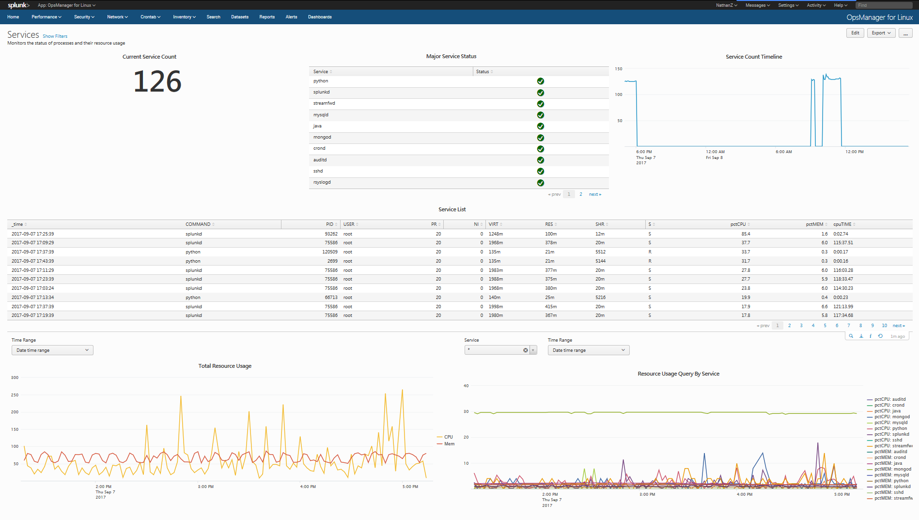Image resolution: width=919 pixels, height=520 pixels.
Task: Click the sshd service status checkmark
Action: [x=541, y=171]
